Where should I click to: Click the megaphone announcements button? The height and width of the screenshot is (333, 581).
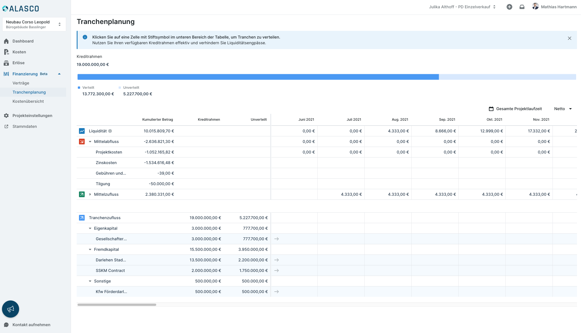click(11, 309)
